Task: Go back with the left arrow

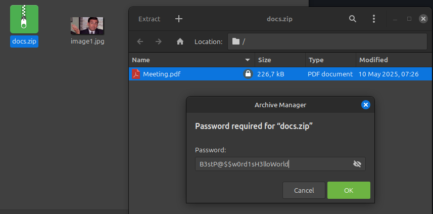Action: tap(140, 41)
